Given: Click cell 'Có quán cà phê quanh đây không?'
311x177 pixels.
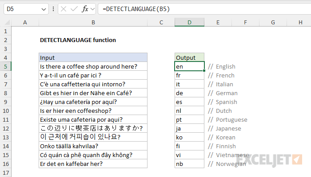Looking at the screenshot, I should point(93,155).
